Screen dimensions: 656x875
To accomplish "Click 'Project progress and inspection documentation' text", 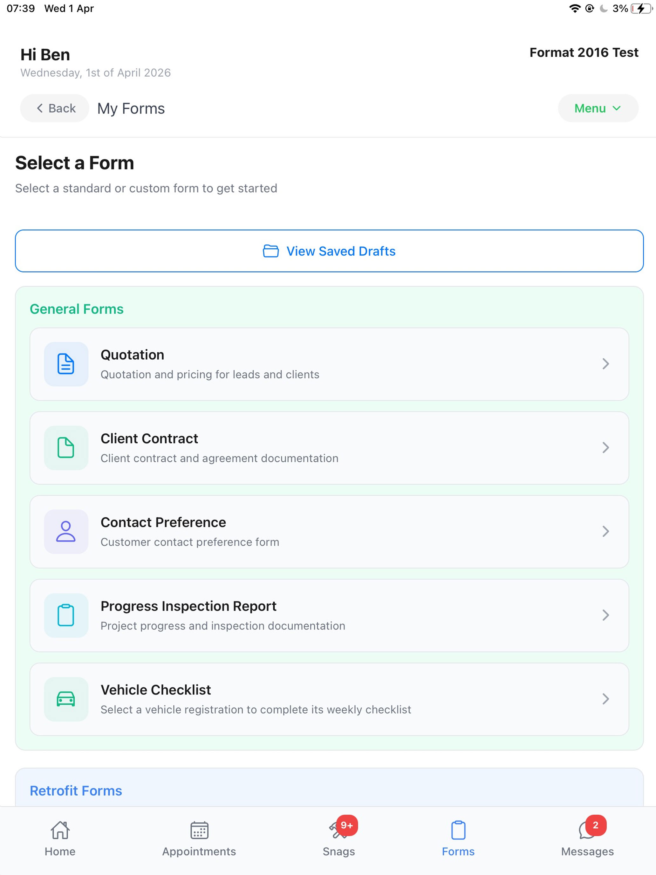I will coord(223,626).
